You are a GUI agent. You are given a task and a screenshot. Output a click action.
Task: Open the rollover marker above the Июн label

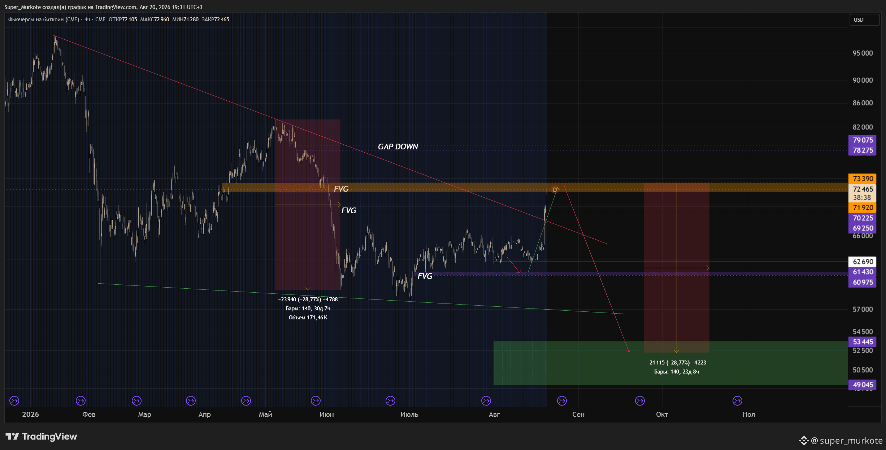pos(316,401)
